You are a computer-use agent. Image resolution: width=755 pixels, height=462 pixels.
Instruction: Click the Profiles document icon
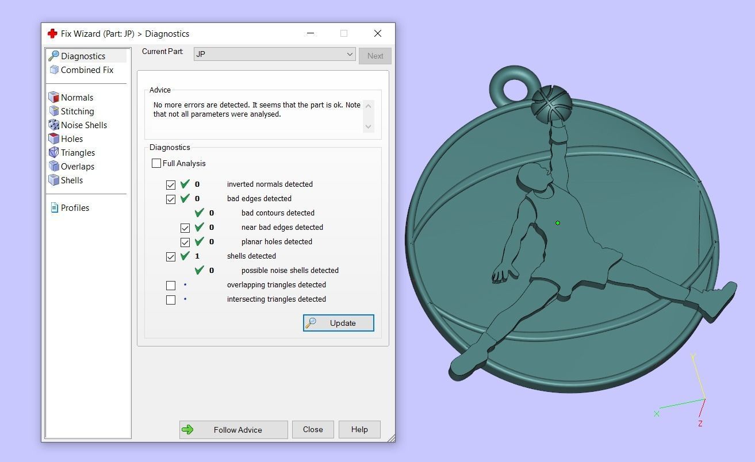tap(54, 207)
